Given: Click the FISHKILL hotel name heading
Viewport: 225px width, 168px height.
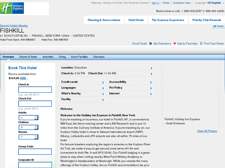Looking at the screenshot, I should 12,31.
